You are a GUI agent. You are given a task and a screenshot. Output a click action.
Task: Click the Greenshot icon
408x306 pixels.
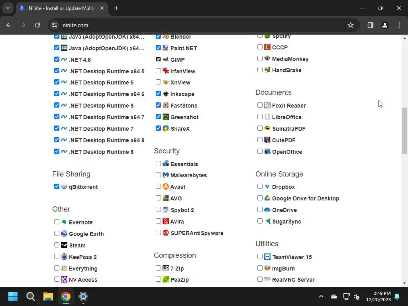coord(165,117)
